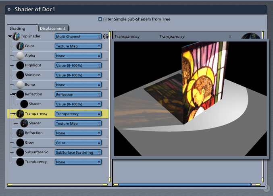The height and width of the screenshot is (196, 273).
Task: Click the double-chevron beside Transparency header
Action: click(230, 37)
